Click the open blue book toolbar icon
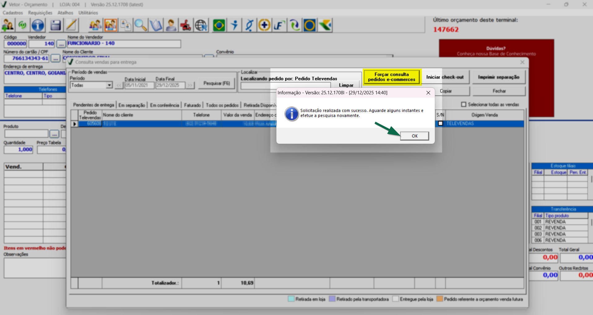 pos(156,25)
